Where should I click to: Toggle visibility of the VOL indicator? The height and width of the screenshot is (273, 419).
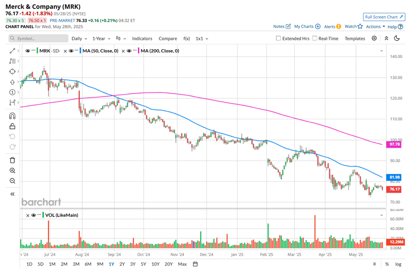(x=34, y=215)
